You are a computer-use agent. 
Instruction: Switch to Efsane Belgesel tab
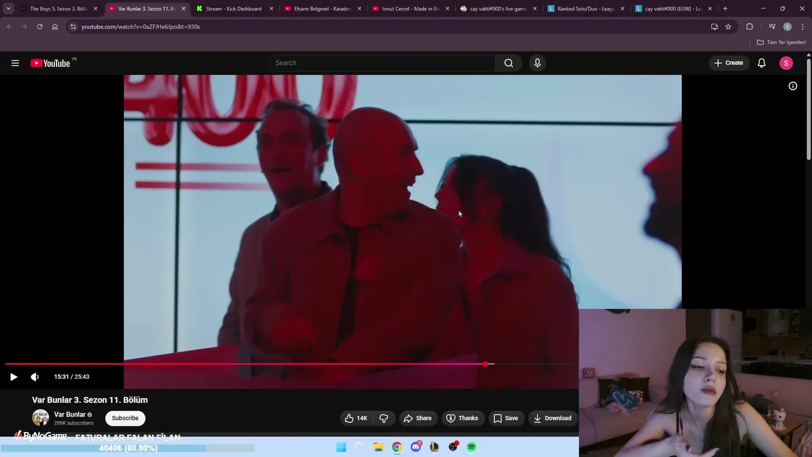click(322, 9)
